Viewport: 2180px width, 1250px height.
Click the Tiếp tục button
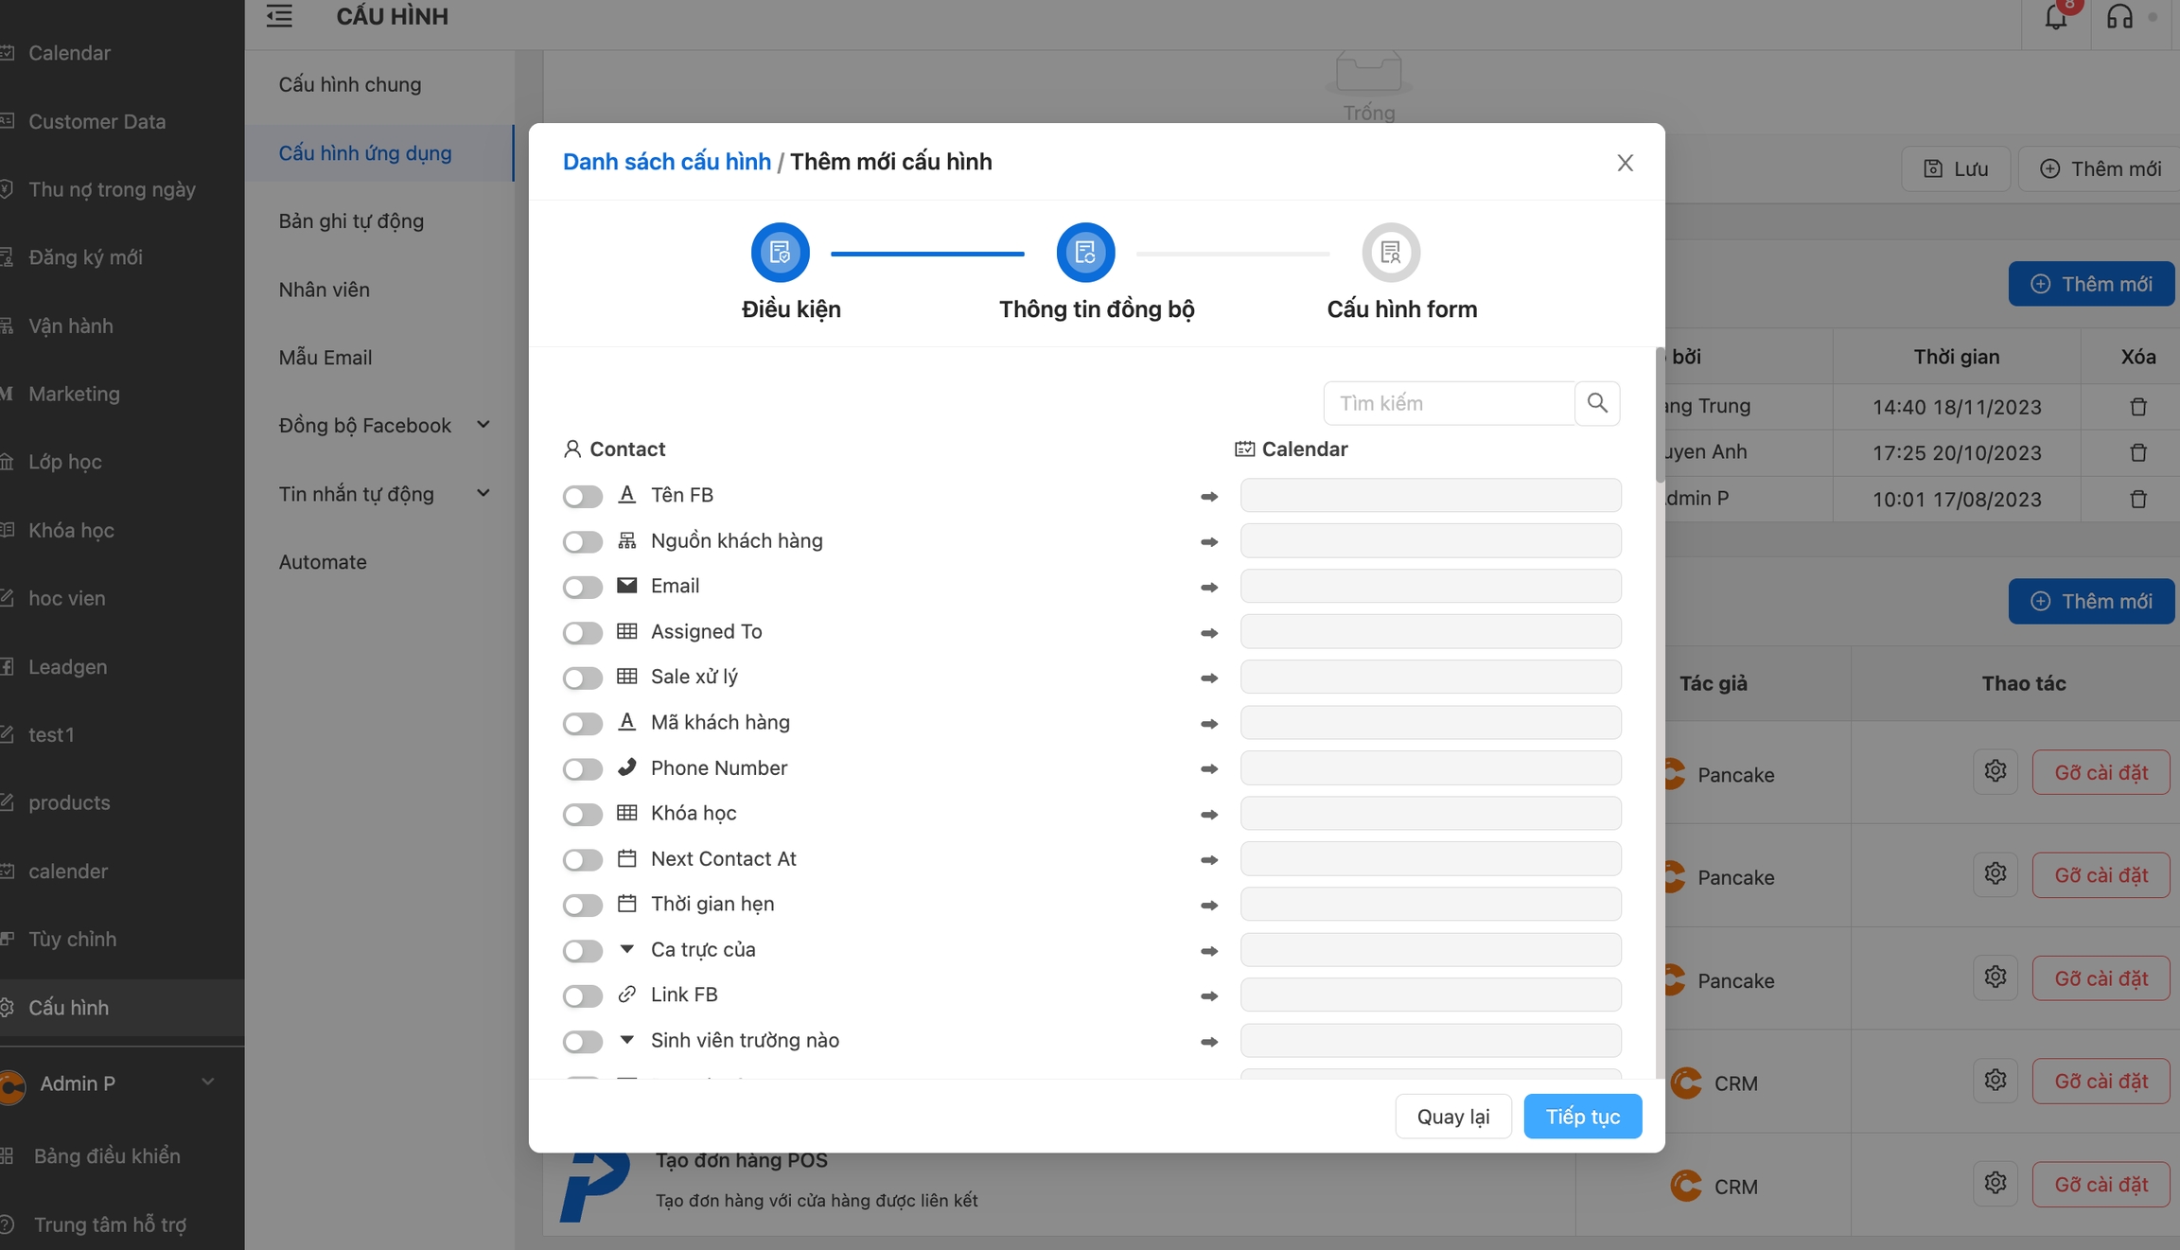1582,1117
